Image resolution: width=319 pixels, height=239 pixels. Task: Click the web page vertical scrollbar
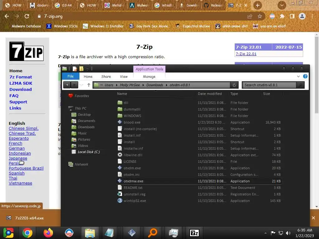pyautogui.click(x=317, y=75)
